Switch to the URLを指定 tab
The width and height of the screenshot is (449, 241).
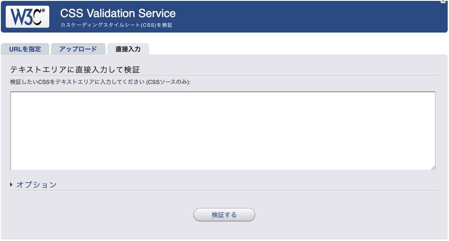(25, 49)
